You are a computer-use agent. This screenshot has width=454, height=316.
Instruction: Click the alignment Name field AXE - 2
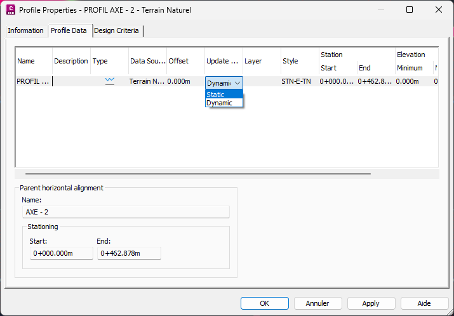[126, 212]
